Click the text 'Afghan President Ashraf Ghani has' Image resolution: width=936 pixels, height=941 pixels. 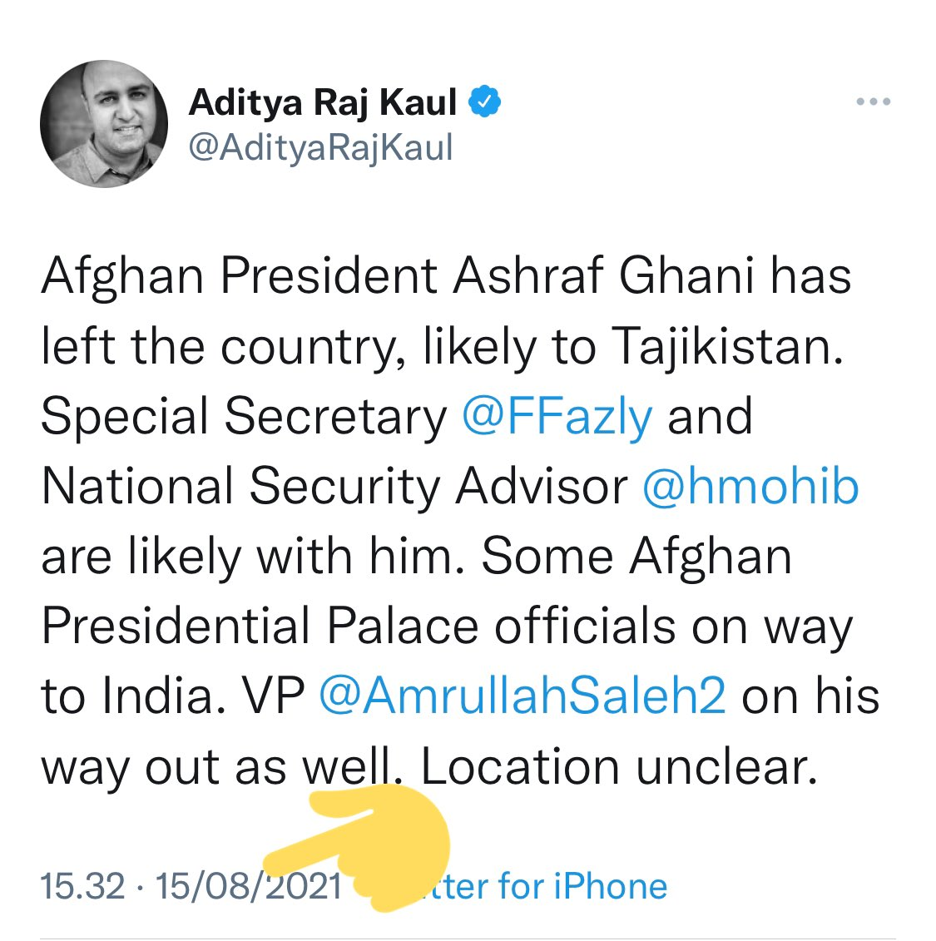(446, 276)
